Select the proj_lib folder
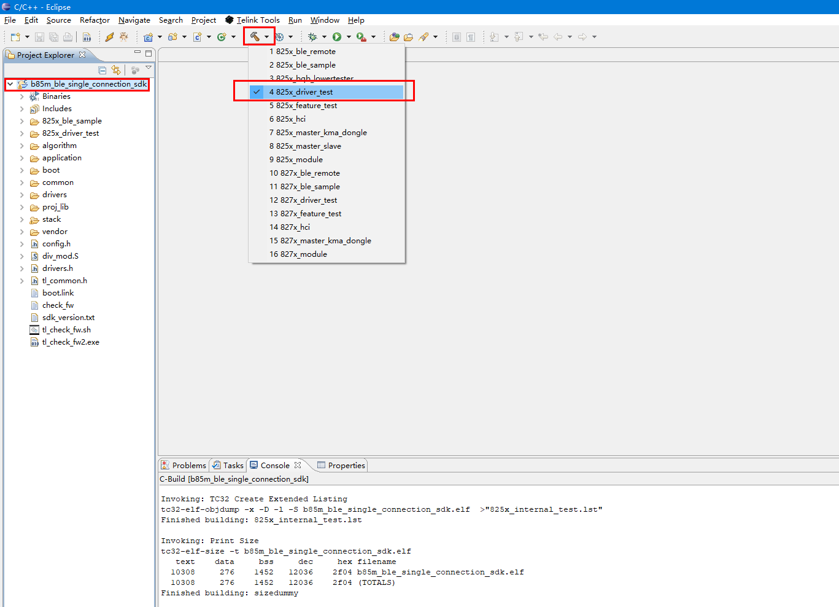 click(x=55, y=207)
